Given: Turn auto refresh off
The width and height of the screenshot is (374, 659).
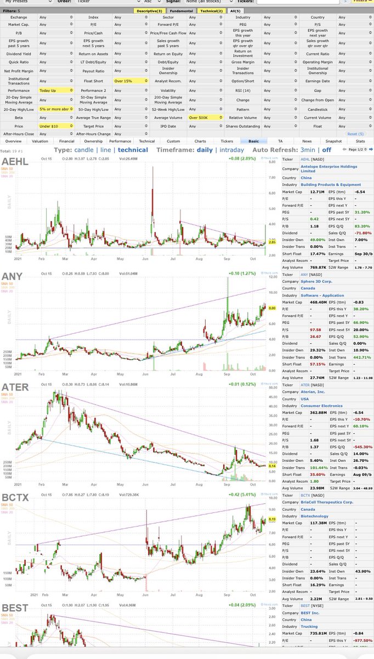Looking at the screenshot, I should (x=327, y=150).
